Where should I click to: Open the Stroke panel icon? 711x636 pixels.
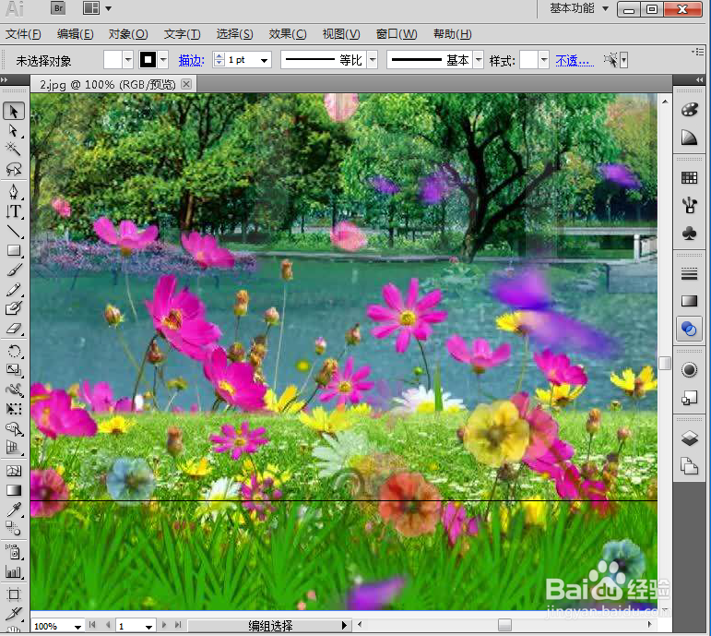click(689, 274)
